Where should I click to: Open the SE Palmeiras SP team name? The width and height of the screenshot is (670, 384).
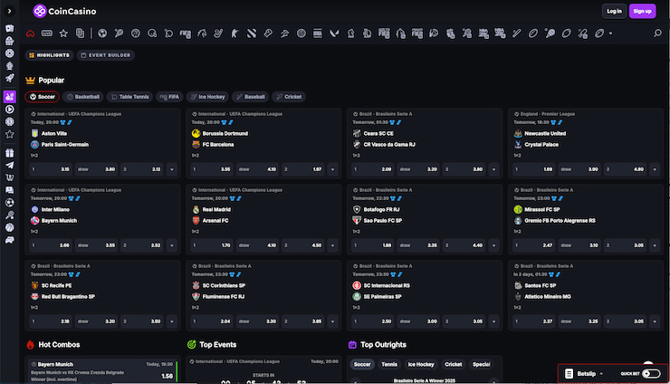click(382, 297)
